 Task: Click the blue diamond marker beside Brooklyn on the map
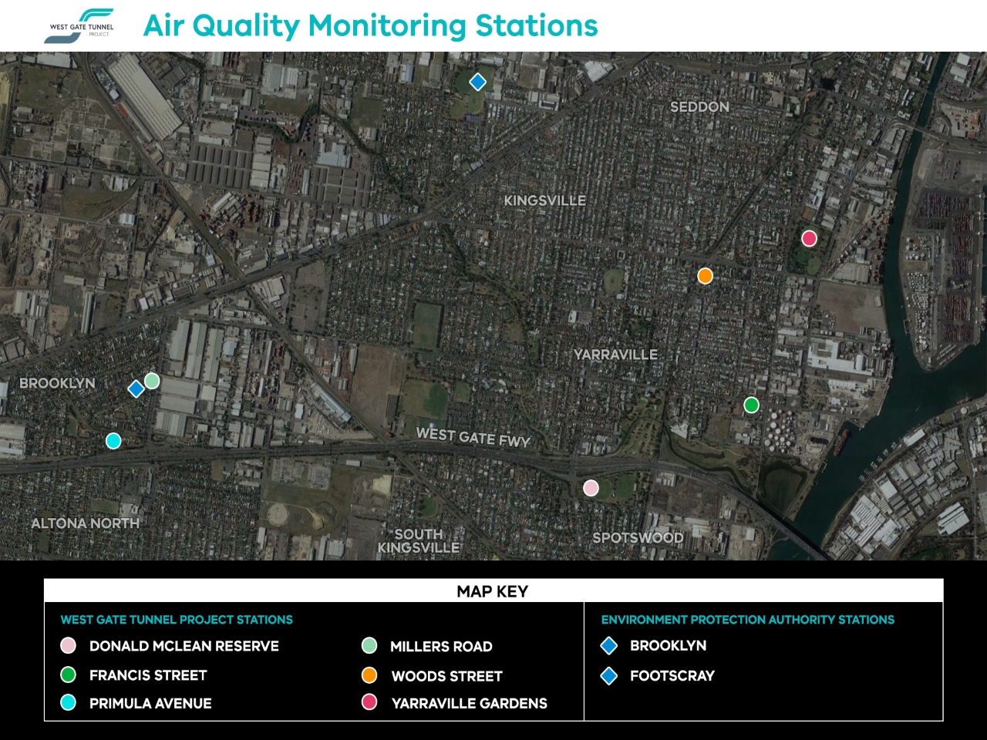pyautogui.click(x=136, y=388)
